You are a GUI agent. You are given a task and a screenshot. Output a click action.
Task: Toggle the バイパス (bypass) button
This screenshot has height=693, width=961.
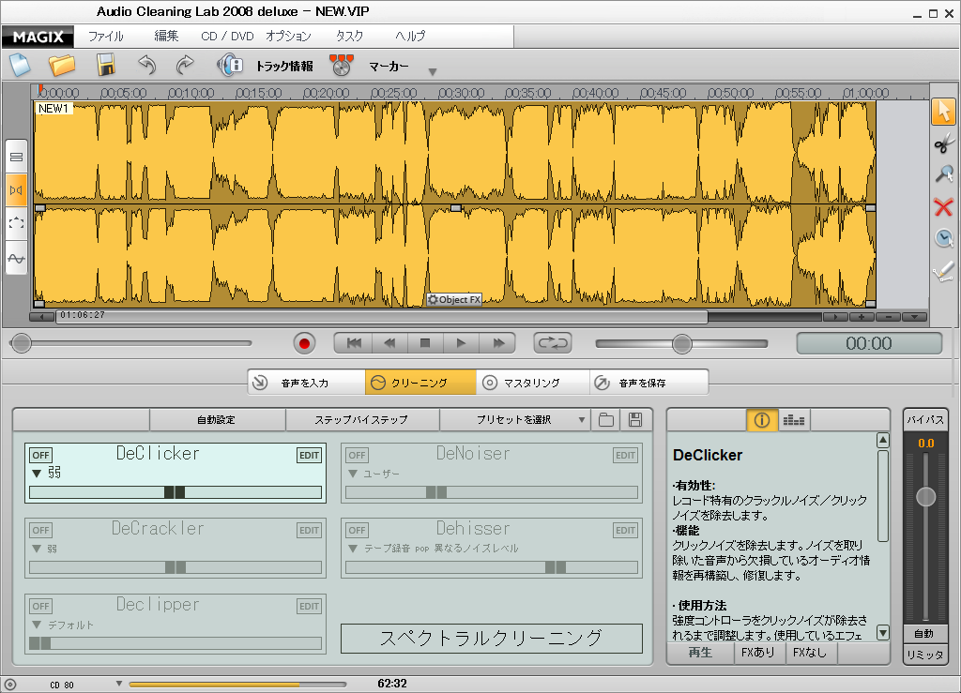point(925,420)
